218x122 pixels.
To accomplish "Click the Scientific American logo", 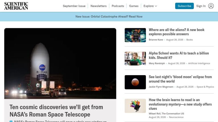I will point(16,6).
